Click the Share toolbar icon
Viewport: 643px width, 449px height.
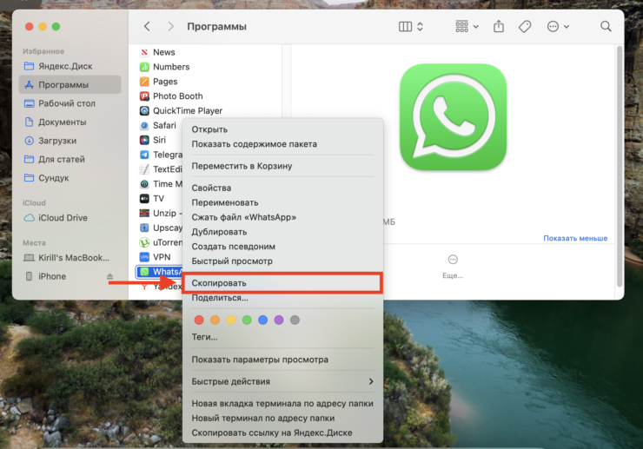(x=499, y=27)
